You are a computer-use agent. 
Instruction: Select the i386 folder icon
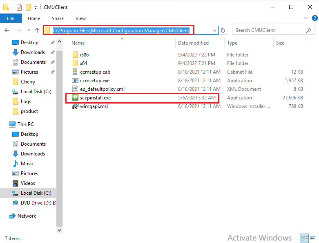tap(75, 54)
